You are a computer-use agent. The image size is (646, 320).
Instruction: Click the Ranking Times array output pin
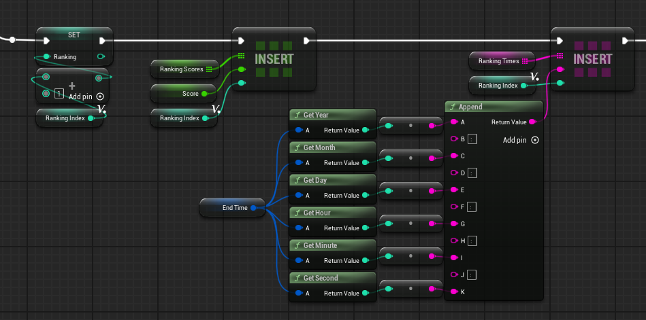tap(525, 61)
